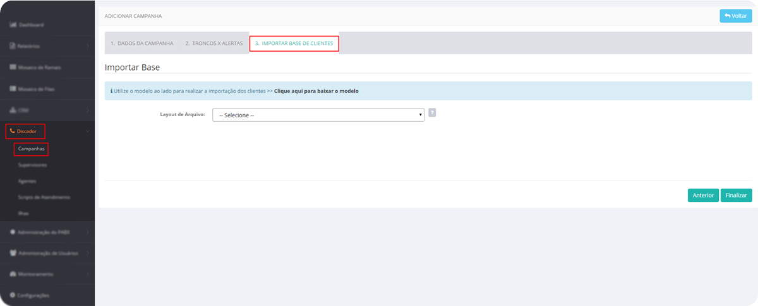Select Importar Base de Clientes tab
758x306 pixels.
294,44
